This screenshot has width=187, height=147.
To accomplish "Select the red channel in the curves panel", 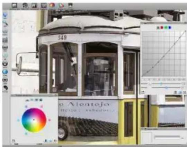I will (x=162, y=28).
